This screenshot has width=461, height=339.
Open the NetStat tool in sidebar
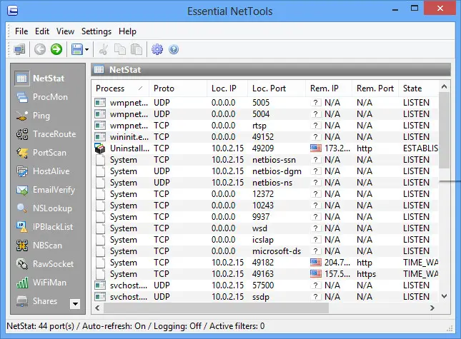[x=40, y=79]
